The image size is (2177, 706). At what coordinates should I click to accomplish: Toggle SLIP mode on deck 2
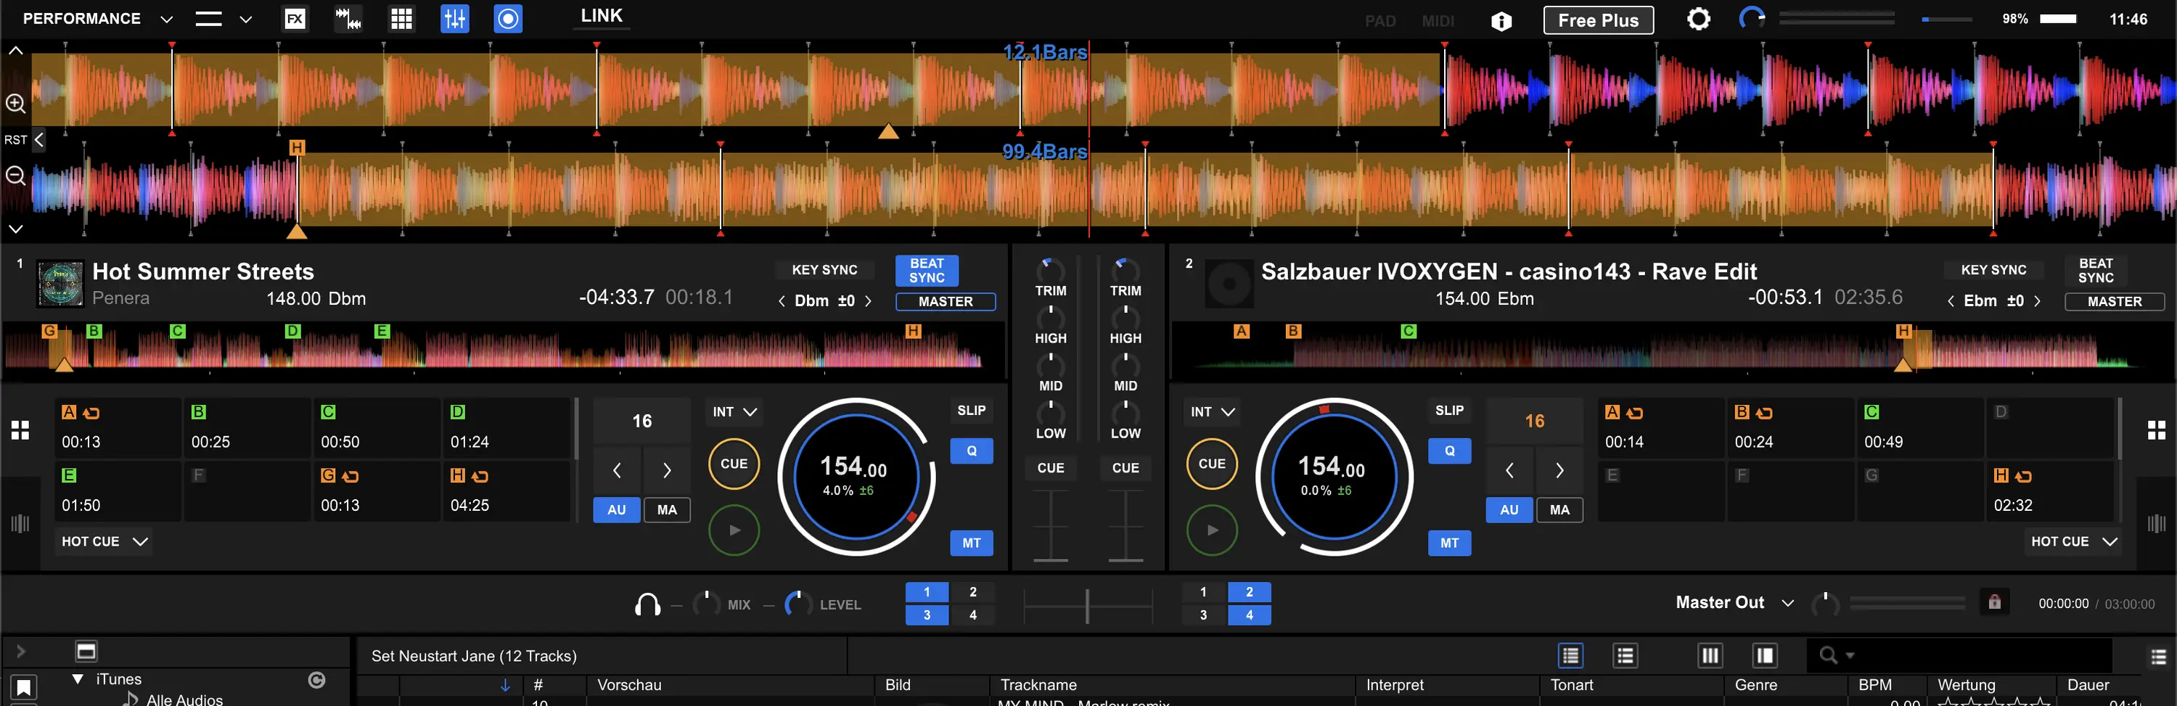click(x=1448, y=410)
